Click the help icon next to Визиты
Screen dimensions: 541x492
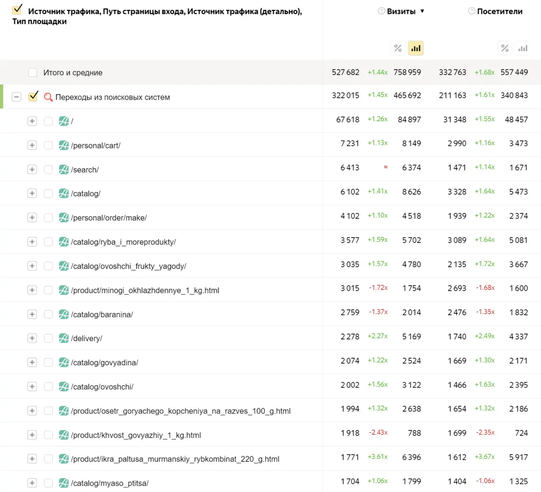tap(381, 11)
